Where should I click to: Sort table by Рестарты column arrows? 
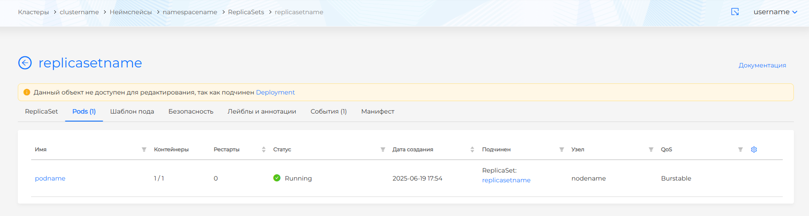tap(263, 149)
